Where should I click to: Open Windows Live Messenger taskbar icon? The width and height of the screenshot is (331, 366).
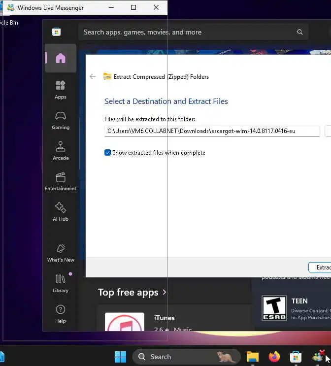coord(318,356)
